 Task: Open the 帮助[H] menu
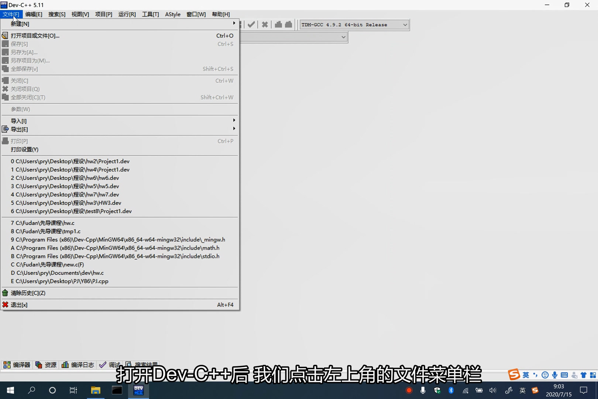(x=221, y=14)
